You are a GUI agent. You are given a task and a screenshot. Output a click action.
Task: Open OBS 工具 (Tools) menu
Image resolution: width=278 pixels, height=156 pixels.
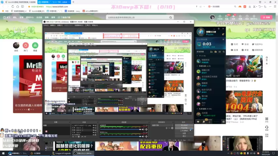click(88, 25)
